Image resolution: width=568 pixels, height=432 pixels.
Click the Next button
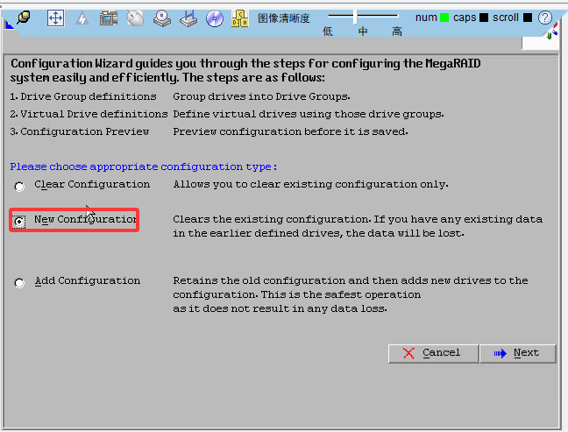[x=517, y=353]
